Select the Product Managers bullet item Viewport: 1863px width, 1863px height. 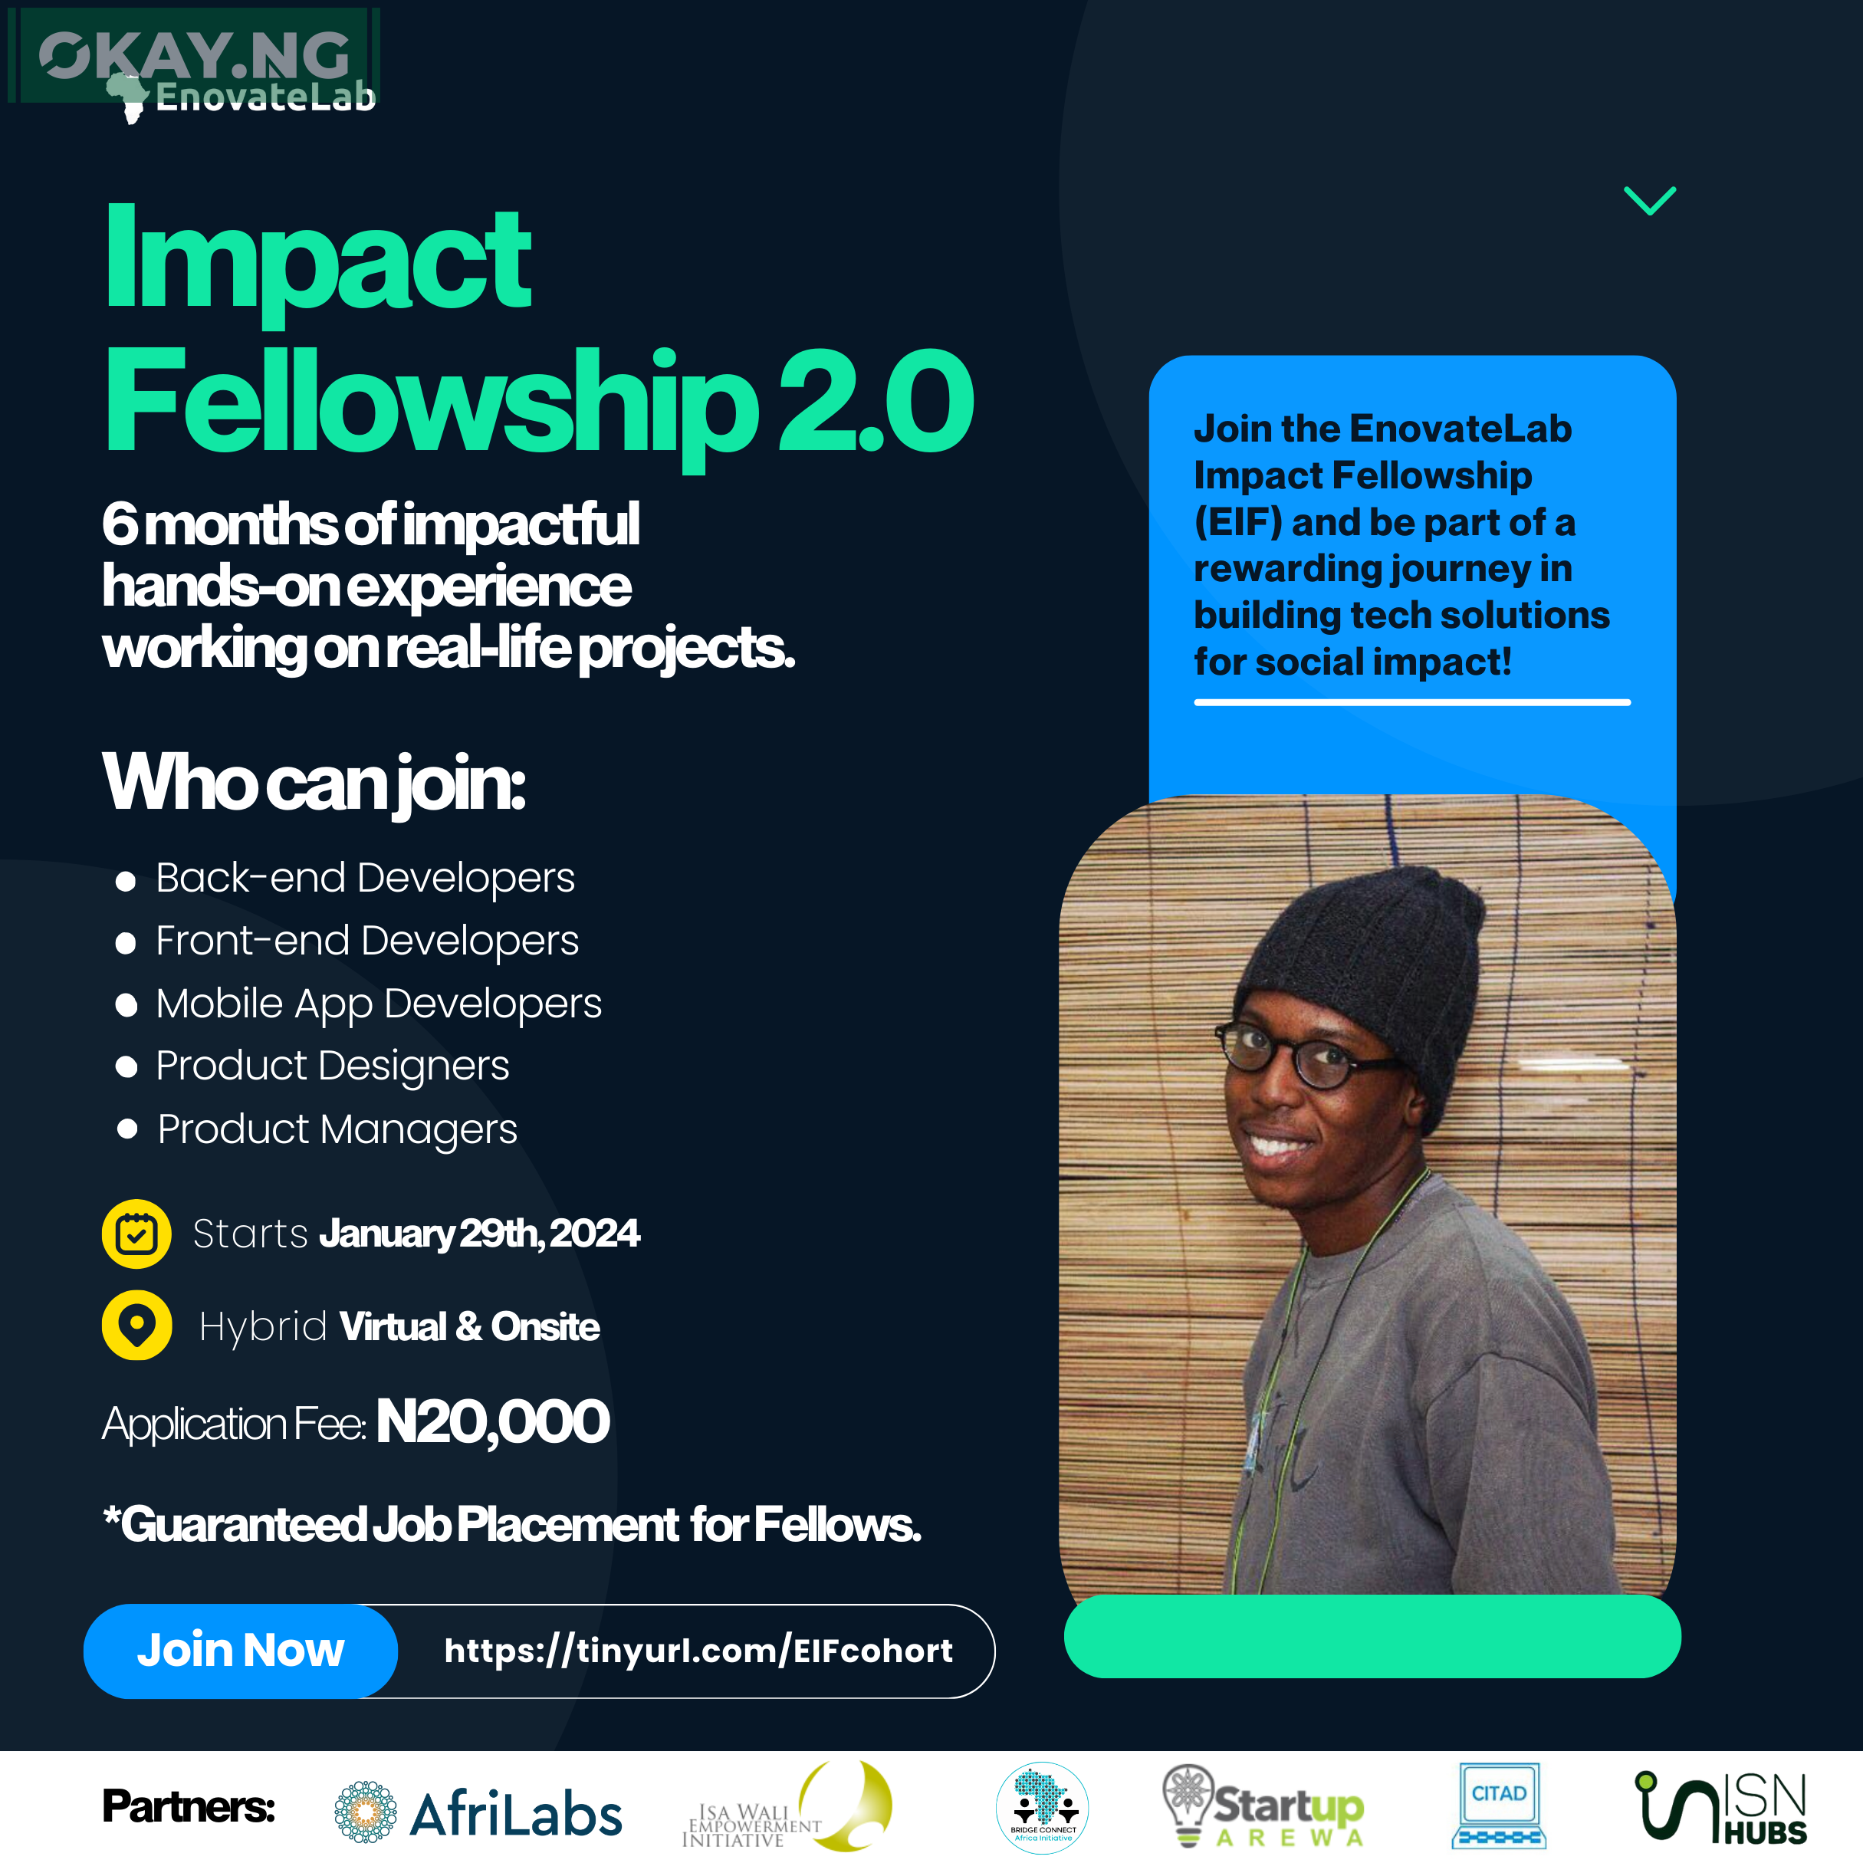coord(337,1129)
